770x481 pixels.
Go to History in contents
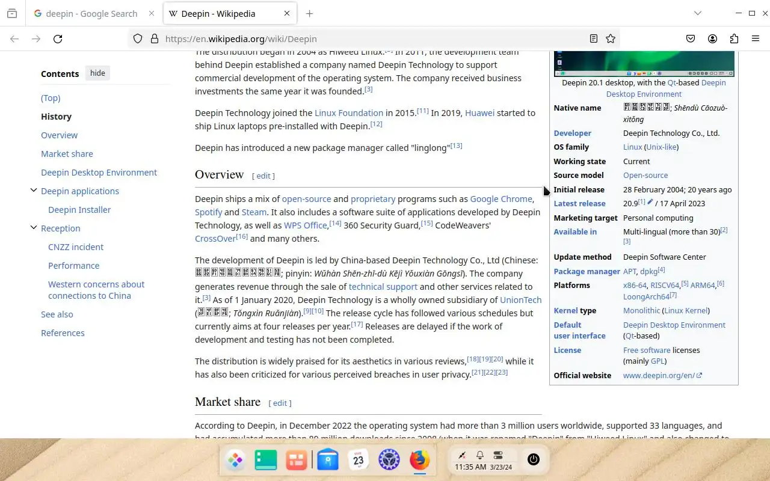tap(56, 117)
